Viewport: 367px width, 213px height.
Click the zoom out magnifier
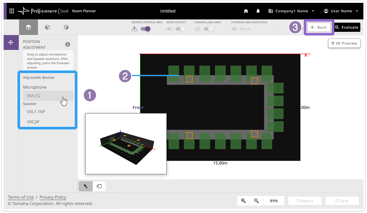[256, 201]
